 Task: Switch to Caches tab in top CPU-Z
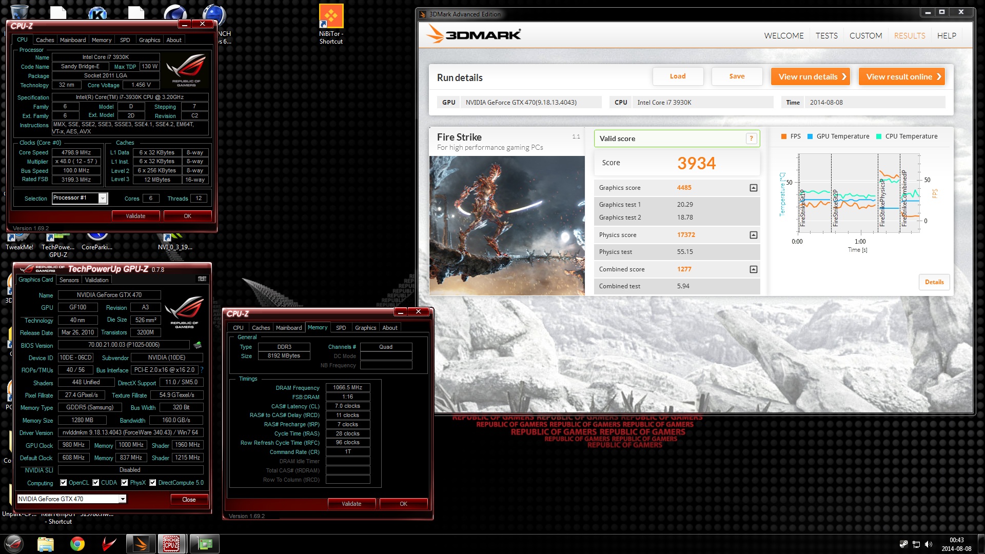(x=45, y=40)
